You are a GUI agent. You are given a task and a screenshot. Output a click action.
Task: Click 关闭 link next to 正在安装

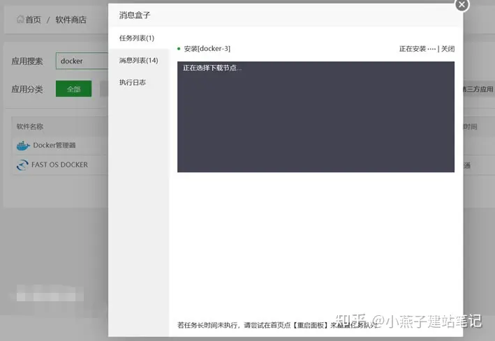pyautogui.click(x=448, y=49)
